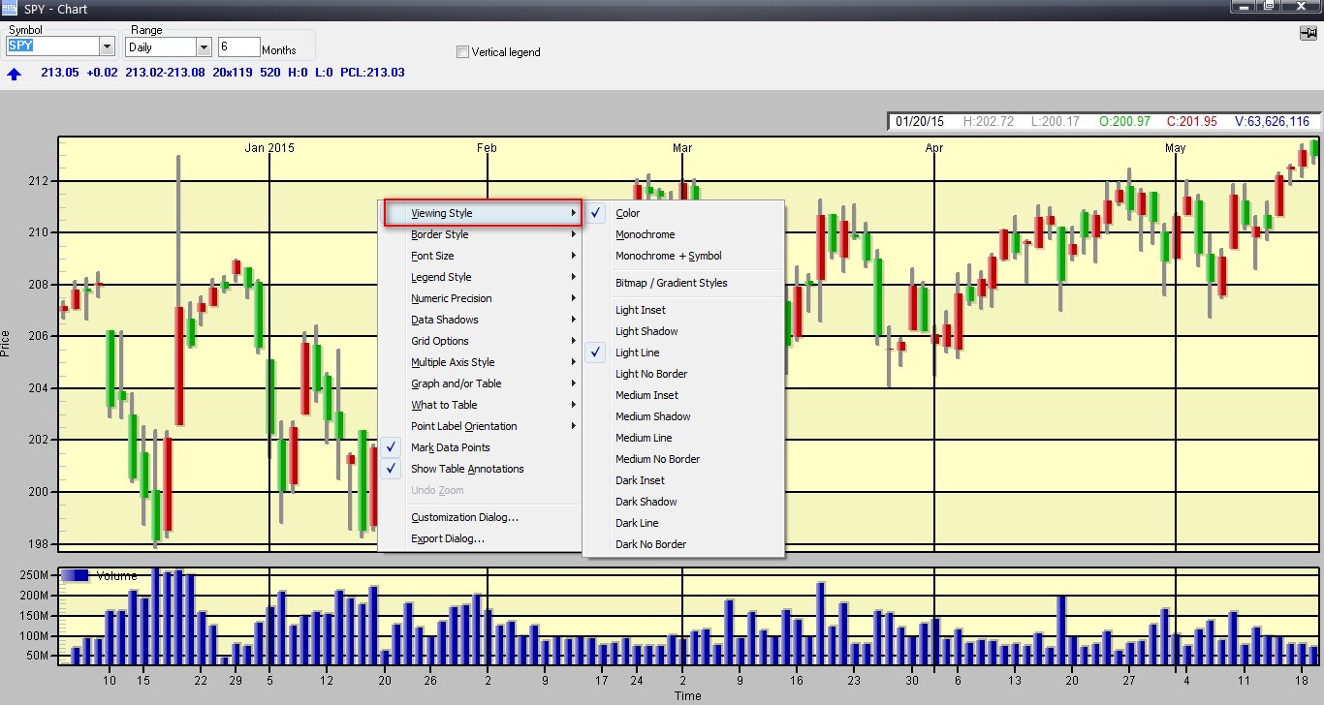Viewport: 1324px width, 705px height.
Task: Apply the Dark No Border style
Action: point(682,544)
